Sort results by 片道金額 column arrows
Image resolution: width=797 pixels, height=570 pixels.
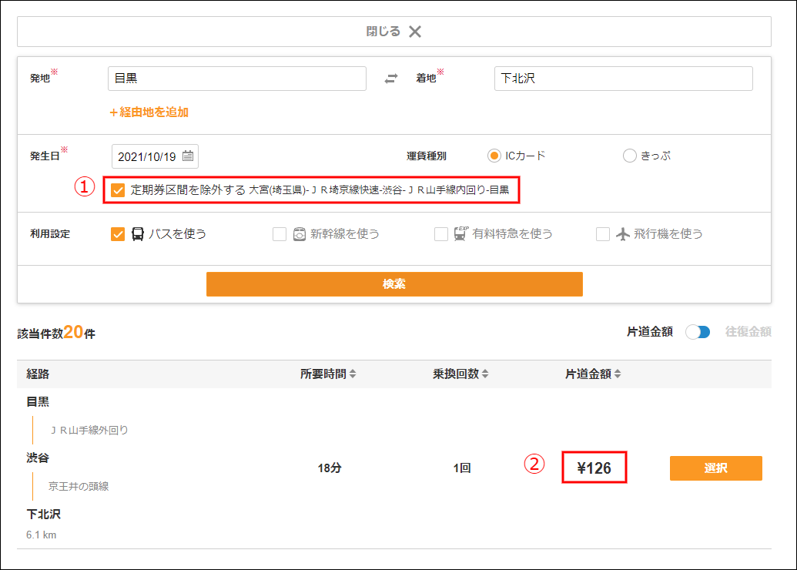coord(618,374)
